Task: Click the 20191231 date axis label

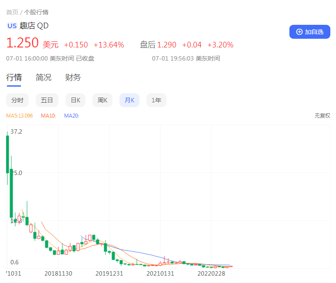Action: tap(109, 273)
